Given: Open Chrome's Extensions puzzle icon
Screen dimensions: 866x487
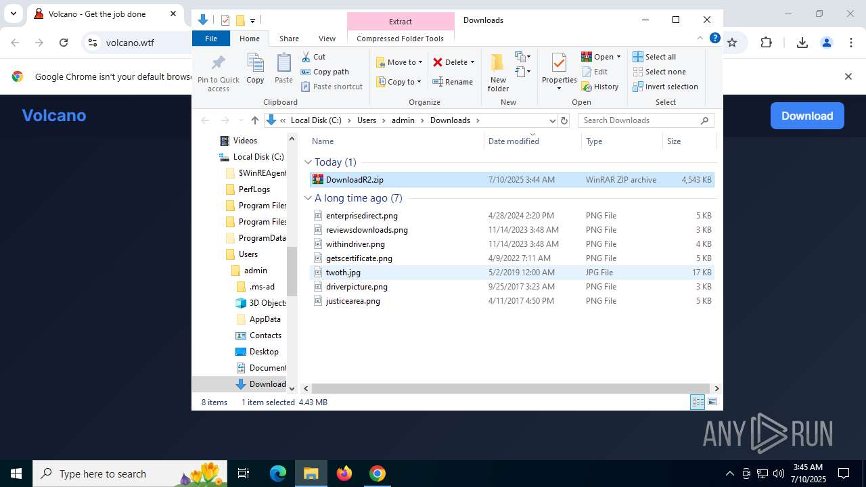Looking at the screenshot, I should click(766, 43).
